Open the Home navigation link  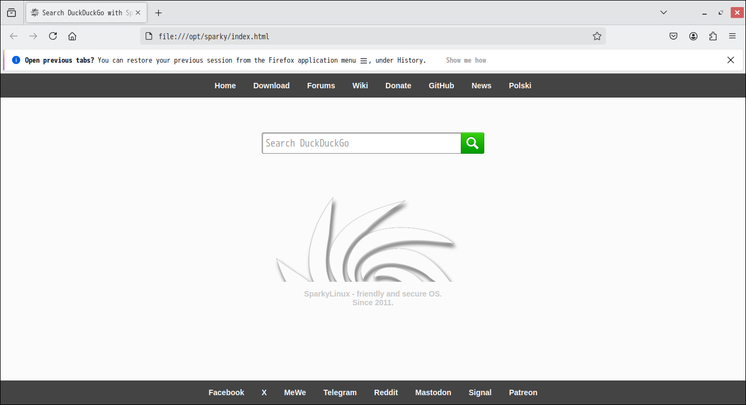click(225, 86)
